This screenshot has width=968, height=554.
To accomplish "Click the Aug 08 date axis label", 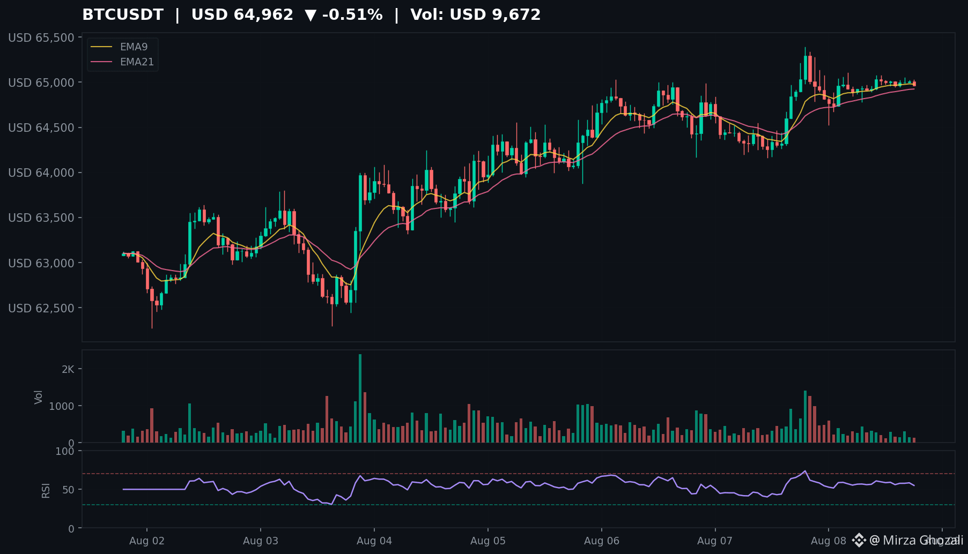I will pos(829,541).
